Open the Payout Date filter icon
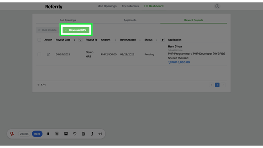 [x=80, y=40]
